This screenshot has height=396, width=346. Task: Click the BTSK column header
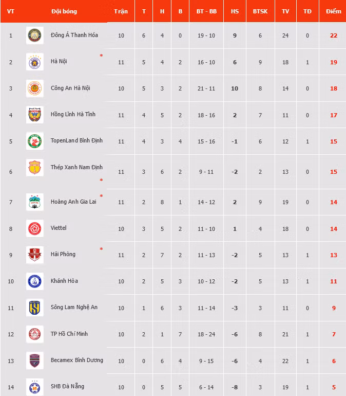pos(260,11)
